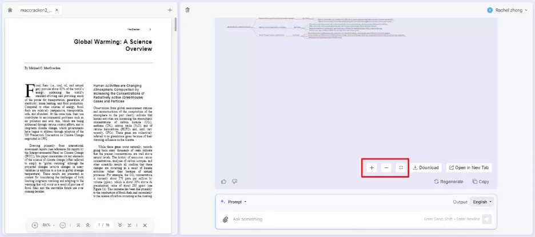The width and height of the screenshot is (535, 237).
Task: Zoom in on the mind map
Action: click(372, 167)
